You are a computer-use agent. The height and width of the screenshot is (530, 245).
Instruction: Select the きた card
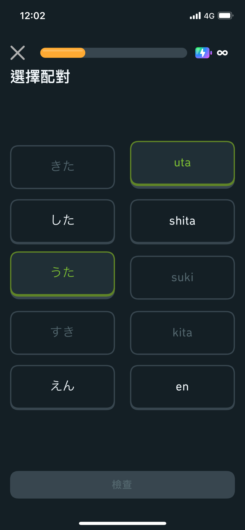pos(63,167)
